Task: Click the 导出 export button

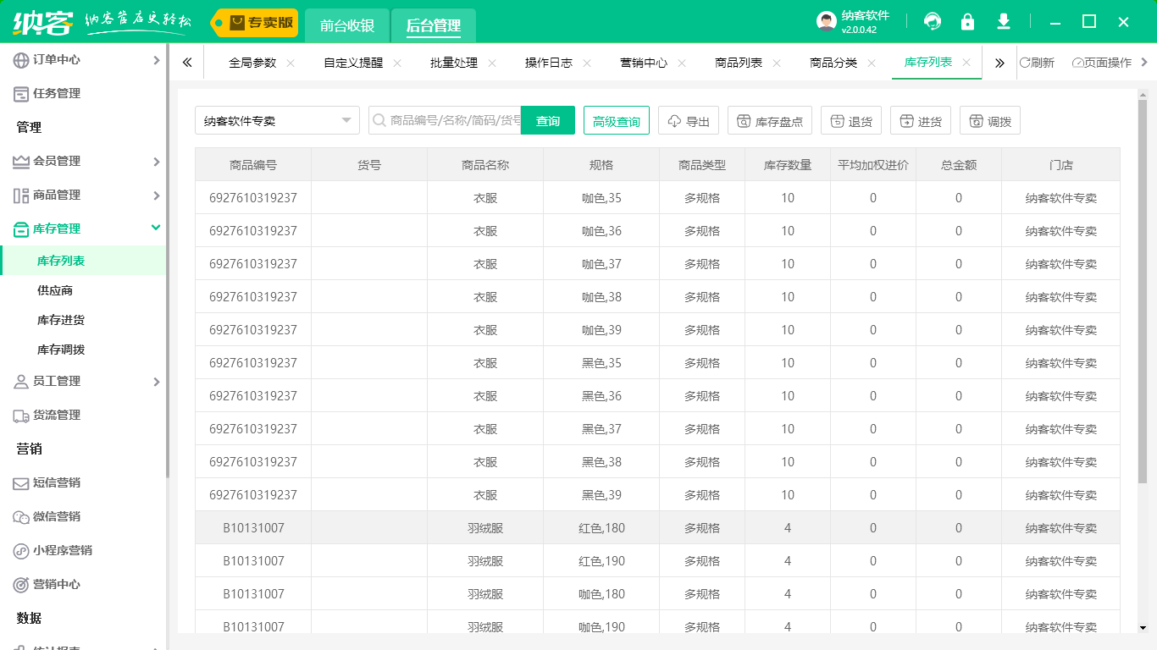Action: coord(689,121)
